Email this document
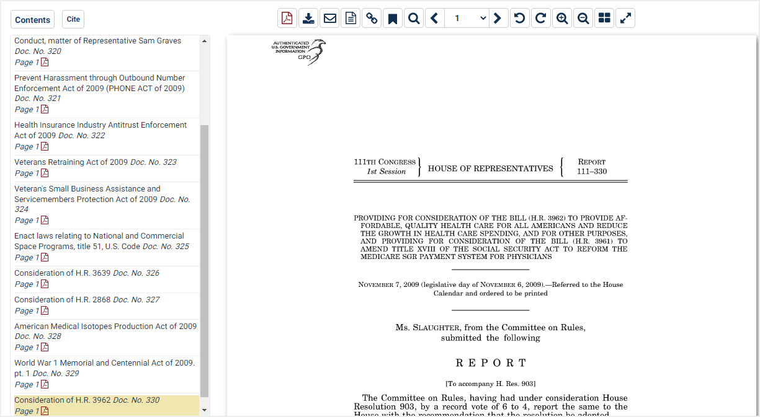The height and width of the screenshot is (417, 760). (329, 18)
